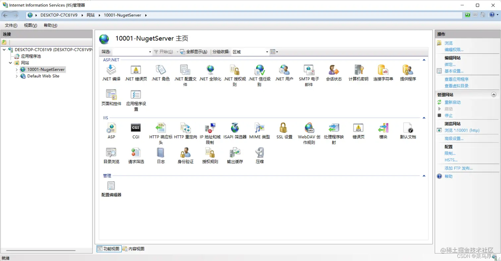Open the 模块 feature icon
The image size is (501, 261).
(x=383, y=128)
